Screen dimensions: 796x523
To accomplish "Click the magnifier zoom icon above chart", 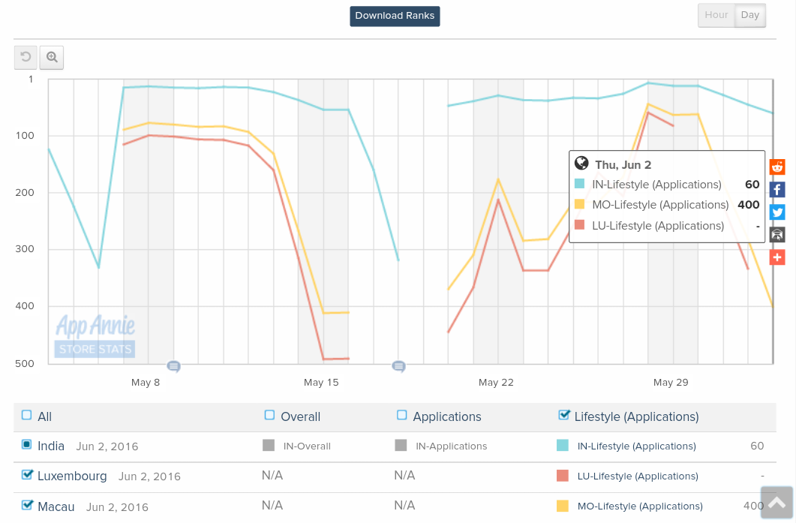I will (x=52, y=57).
